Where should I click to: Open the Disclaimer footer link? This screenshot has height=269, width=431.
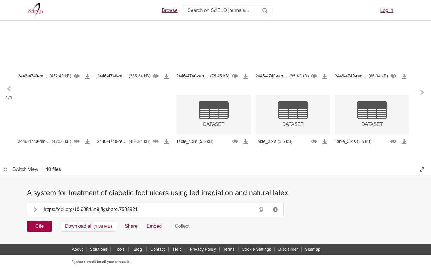tap(288, 249)
